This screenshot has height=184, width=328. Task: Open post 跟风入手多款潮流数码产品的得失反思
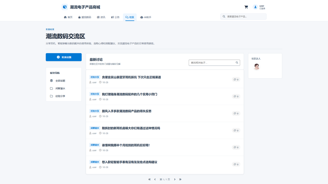coord(127,111)
